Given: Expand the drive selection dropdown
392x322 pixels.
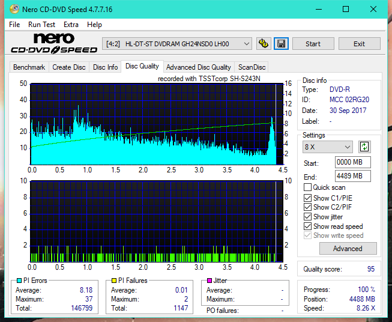Looking at the screenshot, I should (247, 44).
